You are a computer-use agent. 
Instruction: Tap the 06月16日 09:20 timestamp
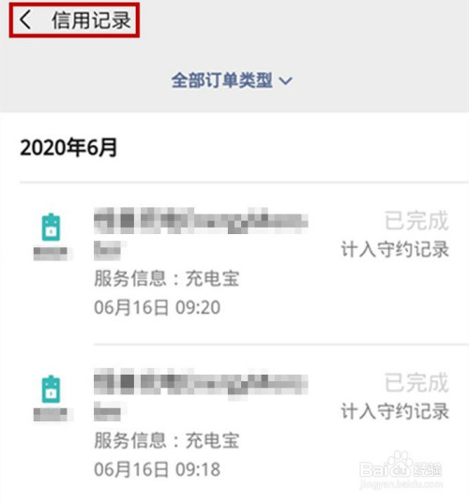point(158,307)
